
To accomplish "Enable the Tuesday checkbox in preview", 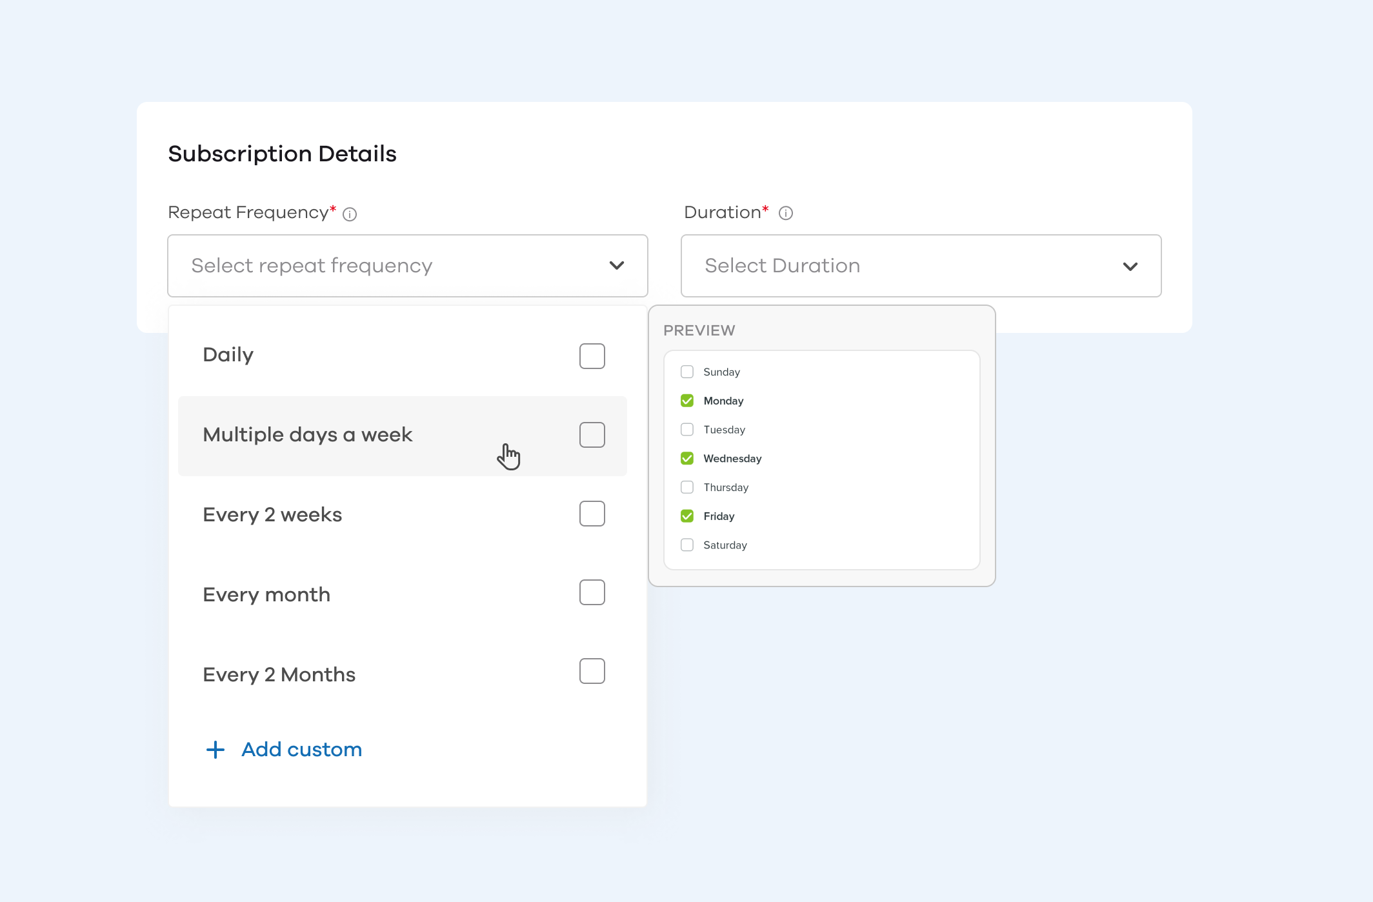I will (687, 430).
